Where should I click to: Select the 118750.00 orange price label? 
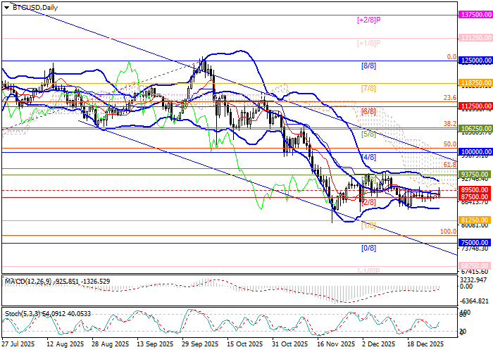click(475, 83)
